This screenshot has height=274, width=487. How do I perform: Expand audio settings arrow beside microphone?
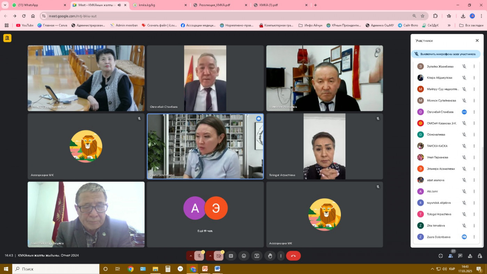pos(190,256)
